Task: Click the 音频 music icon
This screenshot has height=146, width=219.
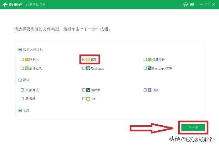Action: (x=27, y=99)
